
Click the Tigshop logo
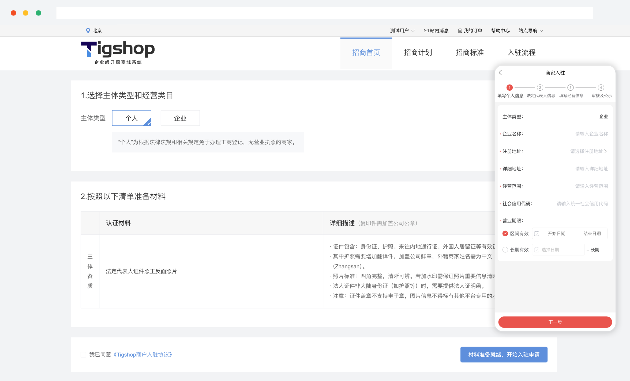click(118, 53)
